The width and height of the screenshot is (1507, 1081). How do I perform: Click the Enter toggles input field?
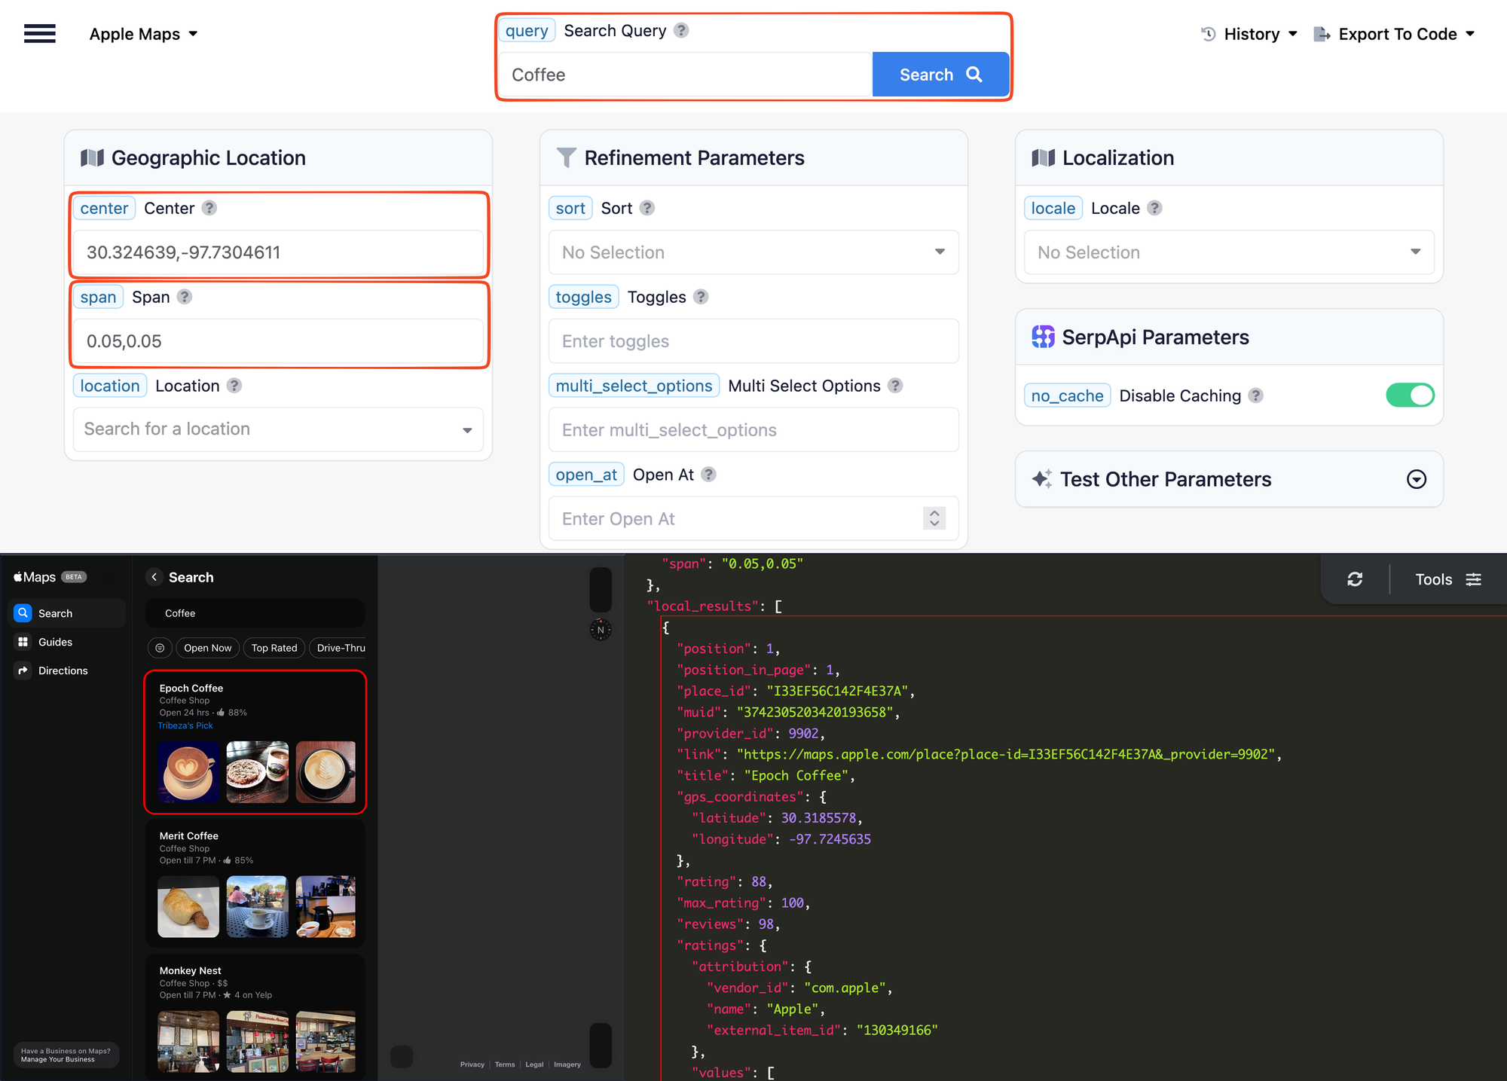tap(753, 341)
